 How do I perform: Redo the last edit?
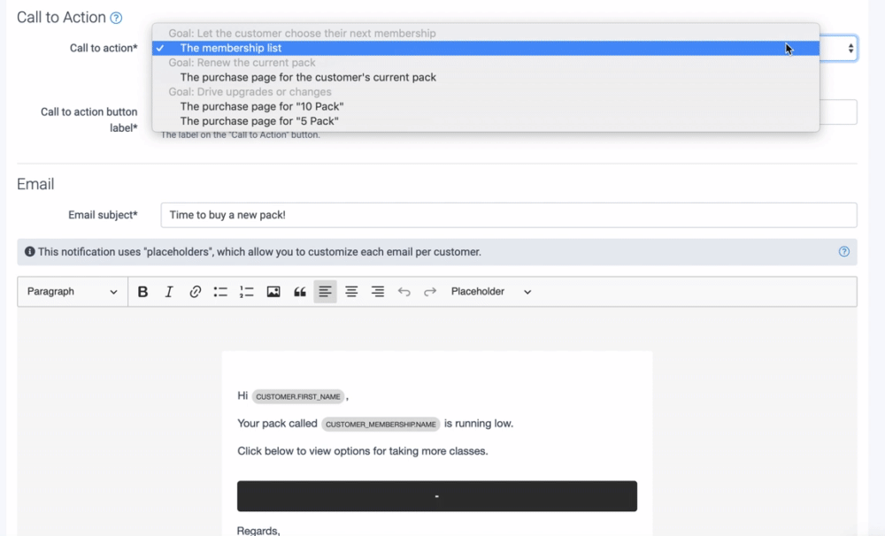click(x=430, y=292)
